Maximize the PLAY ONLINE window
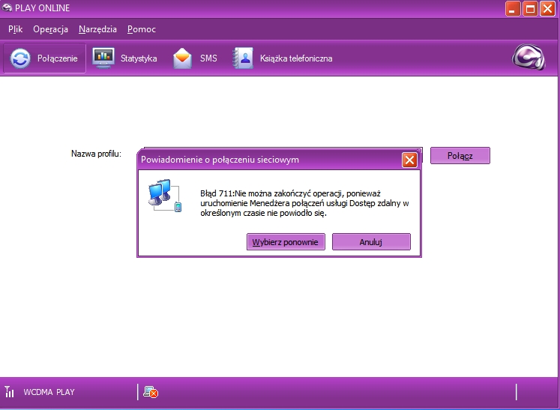 (x=530, y=8)
